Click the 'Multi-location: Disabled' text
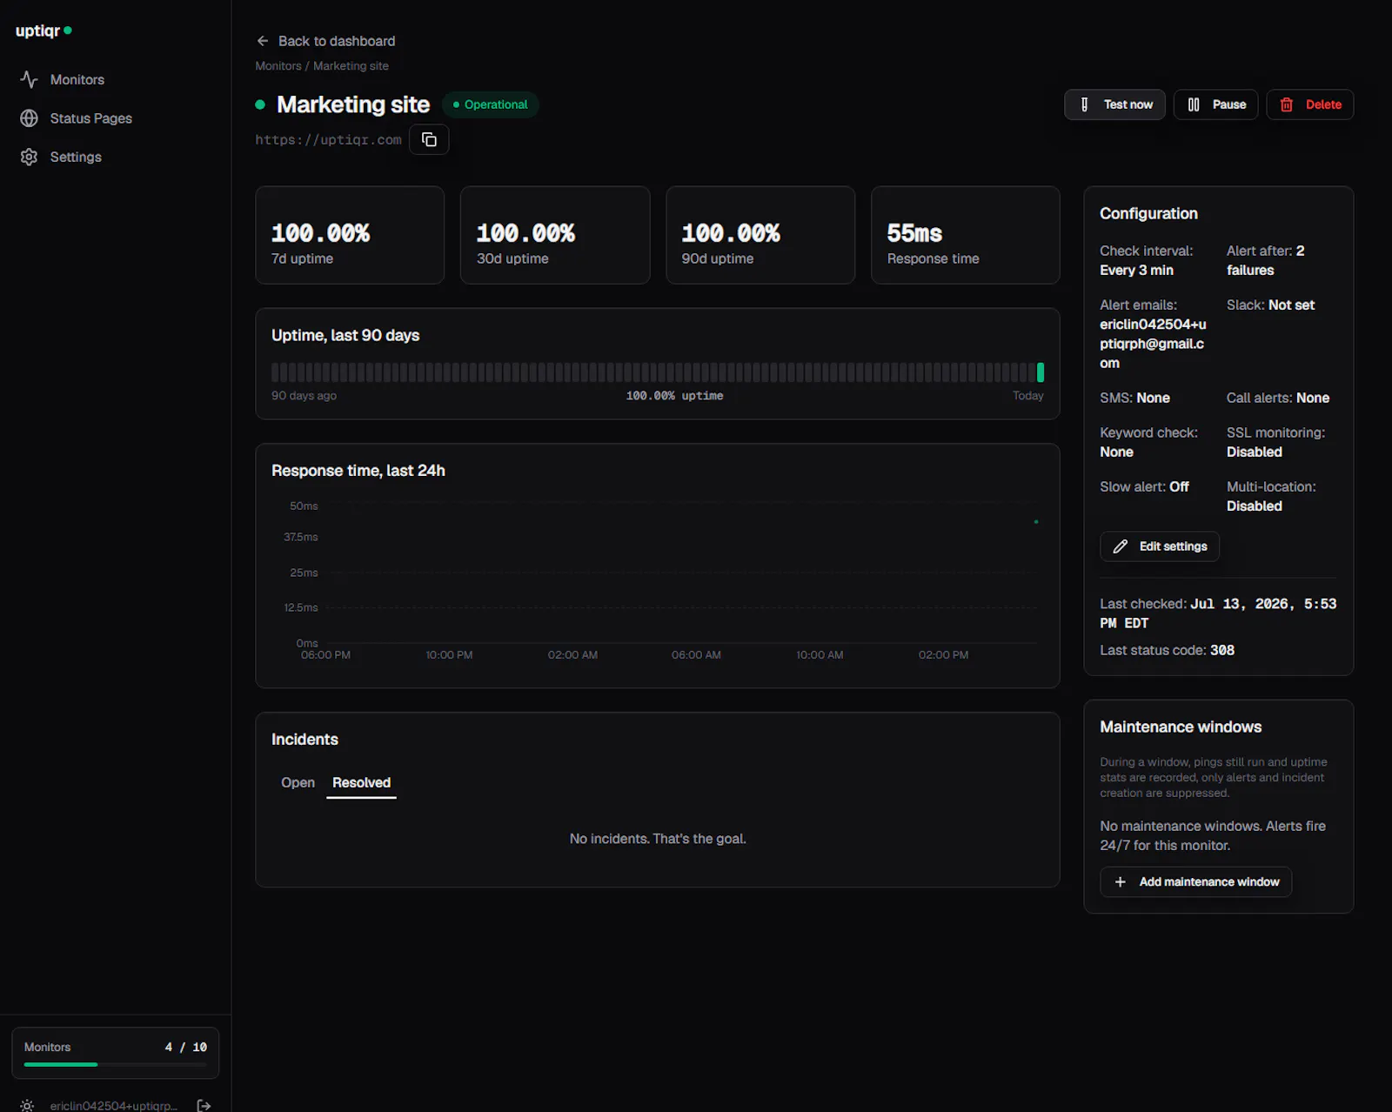 (1271, 496)
